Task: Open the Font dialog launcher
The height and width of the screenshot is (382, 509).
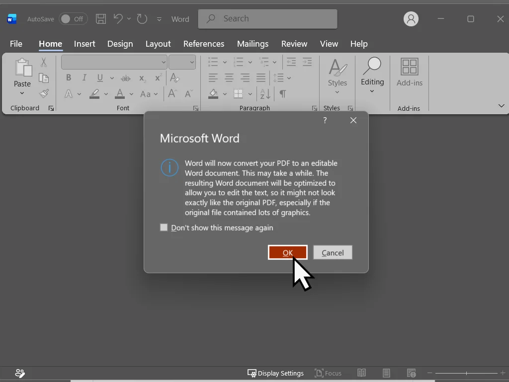Action: tap(195, 108)
